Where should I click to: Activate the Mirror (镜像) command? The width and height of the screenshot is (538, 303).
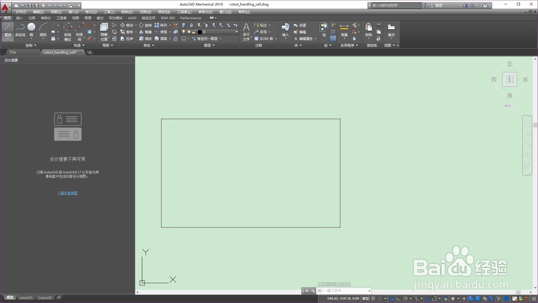click(145, 32)
